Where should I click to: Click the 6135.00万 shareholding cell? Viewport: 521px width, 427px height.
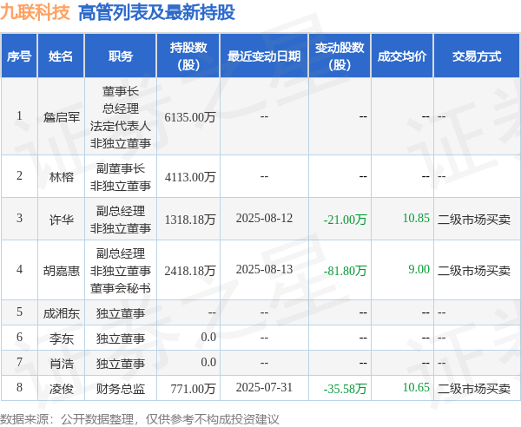click(190, 117)
